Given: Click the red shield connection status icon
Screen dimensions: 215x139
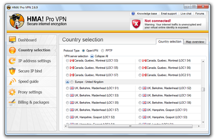Looking at the screenshot, I should click(x=136, y=24).
